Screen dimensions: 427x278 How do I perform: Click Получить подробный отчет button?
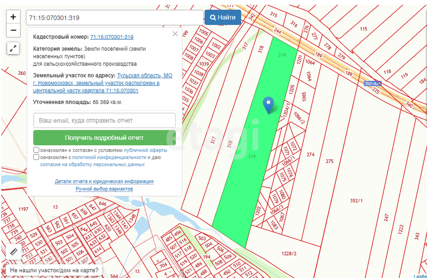click(105, 138)
